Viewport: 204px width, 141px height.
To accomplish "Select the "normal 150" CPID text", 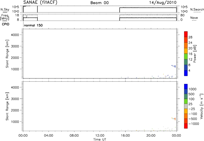I will [33, 25].
